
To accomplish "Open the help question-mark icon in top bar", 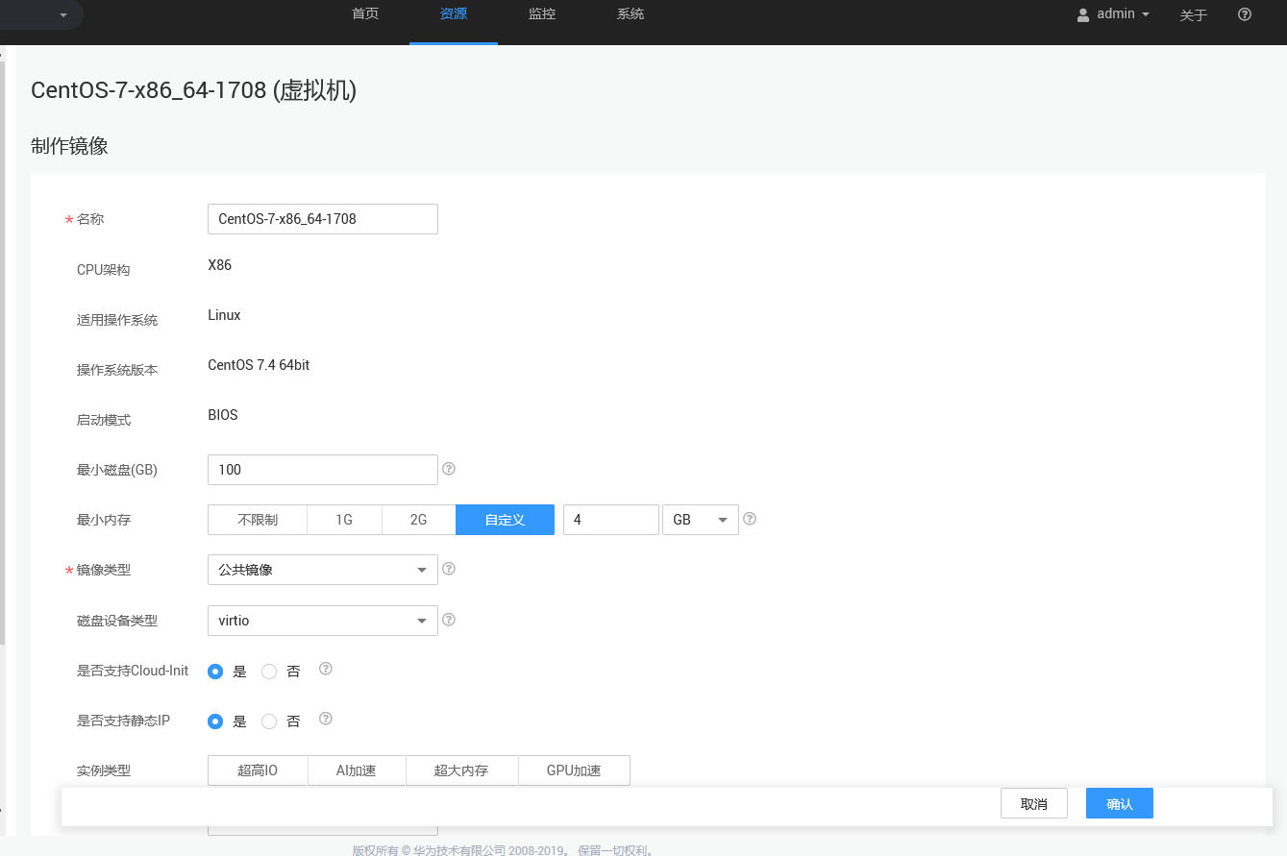I will click(1245, 14).
